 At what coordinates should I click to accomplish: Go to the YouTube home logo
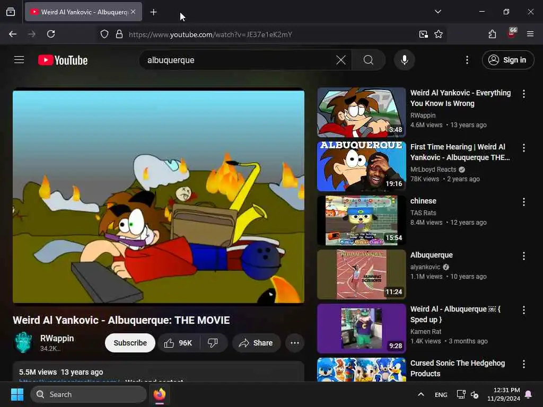click(x=63, y=60)
